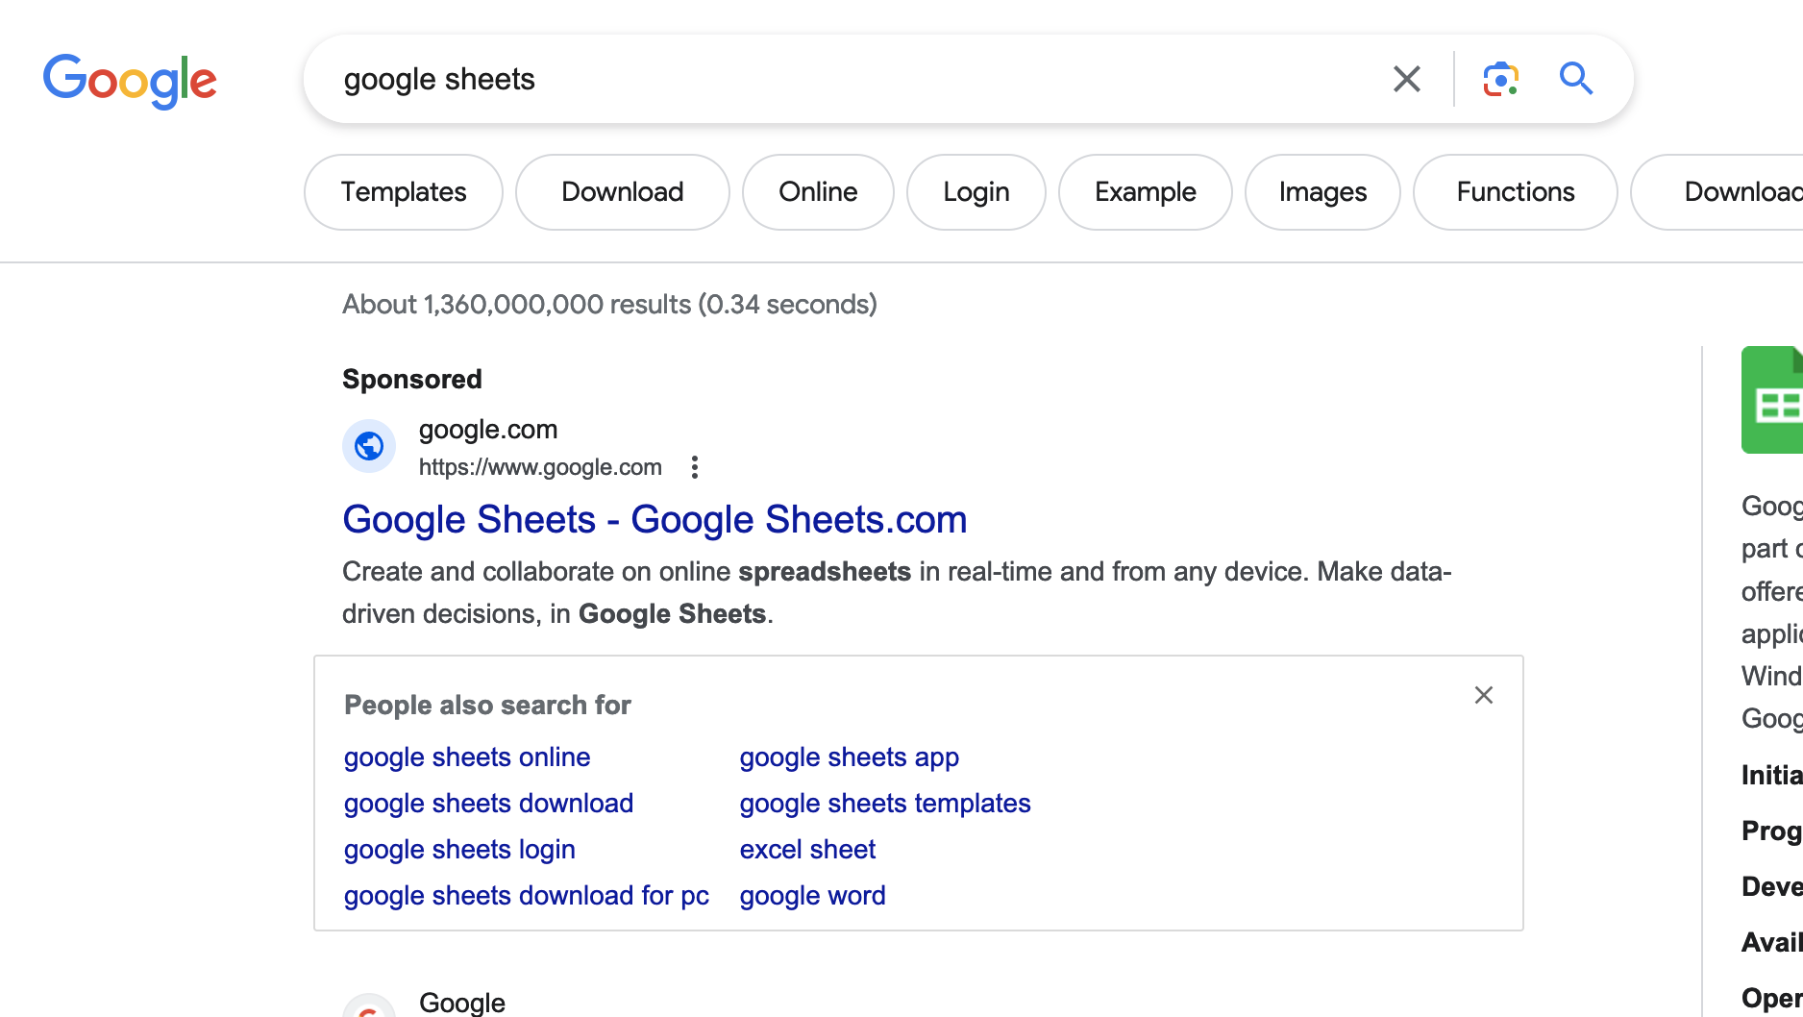The width and height of the screenshot is (1803, 1017).
Task: Open the plain google sheets download suggestion
Action: [x=488, y=804]
